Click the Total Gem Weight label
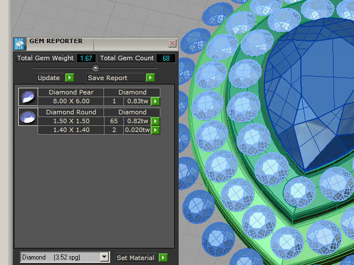Screen dimensions: 354x265 (x=45, y=58)
